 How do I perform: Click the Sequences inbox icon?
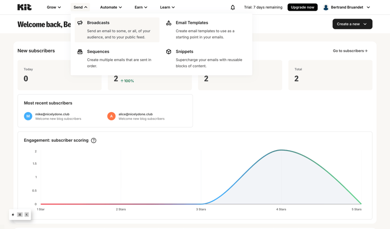[x=80, y=52]
